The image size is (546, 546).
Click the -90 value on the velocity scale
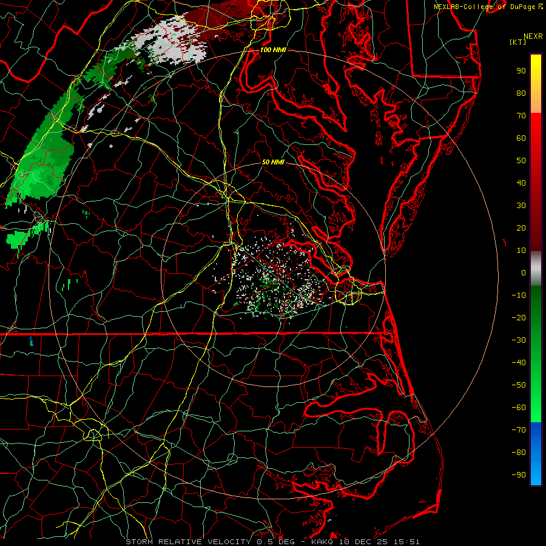click(519, 475)
